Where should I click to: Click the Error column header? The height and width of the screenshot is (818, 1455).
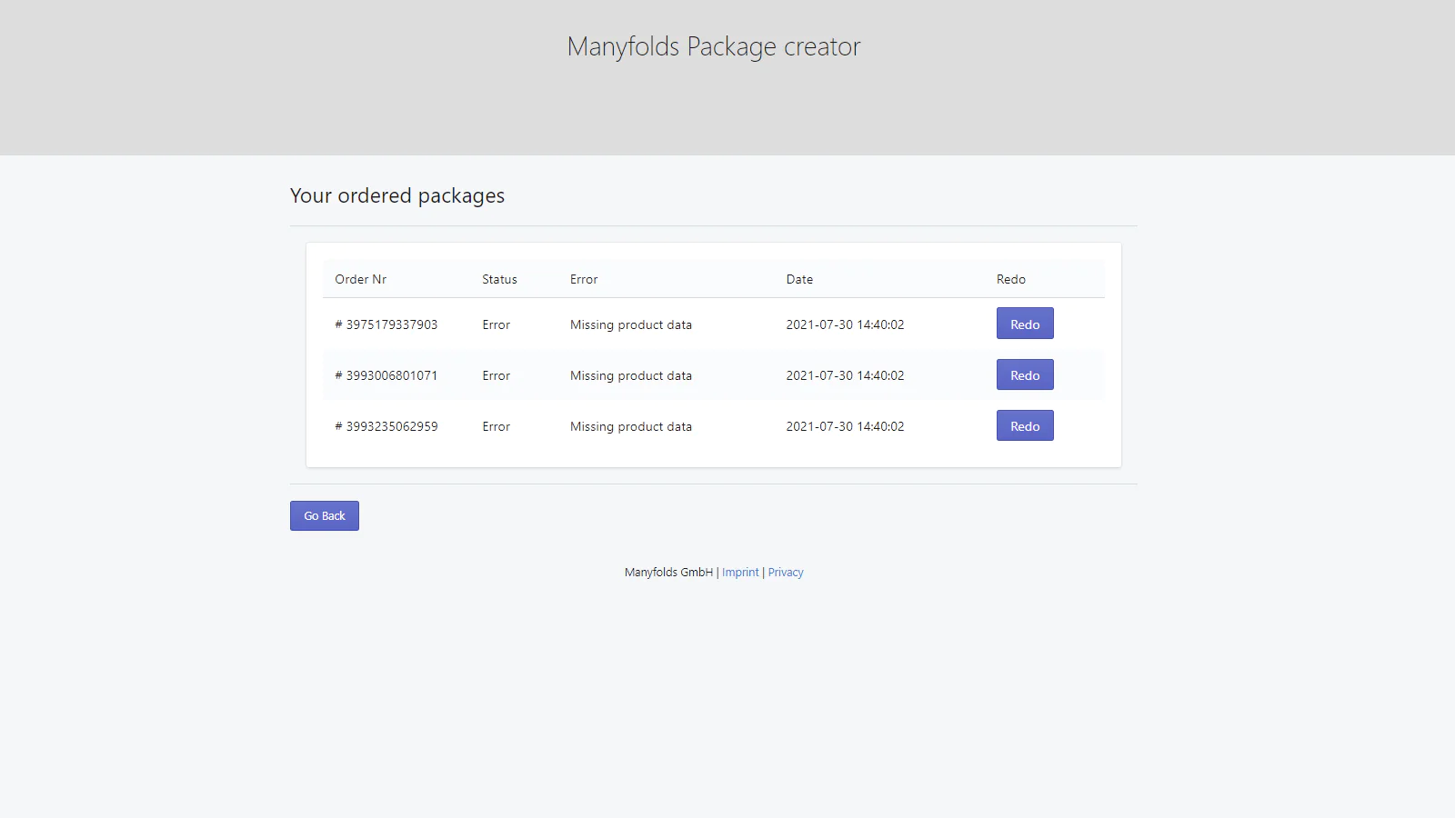584,279
